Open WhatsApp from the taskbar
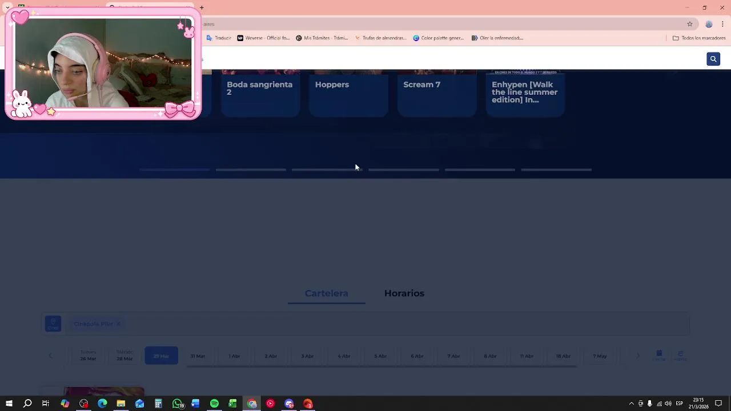 pyautogui.click(x=178, y=404)
